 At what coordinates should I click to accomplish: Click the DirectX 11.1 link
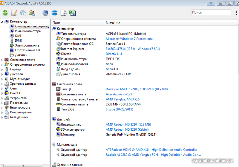pos(114,54)
